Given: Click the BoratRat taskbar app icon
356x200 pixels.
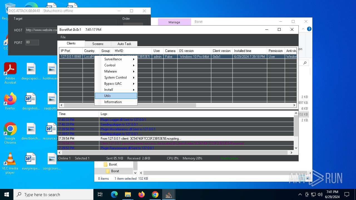Looking at the screenshot, I should (x=169, y=194).
